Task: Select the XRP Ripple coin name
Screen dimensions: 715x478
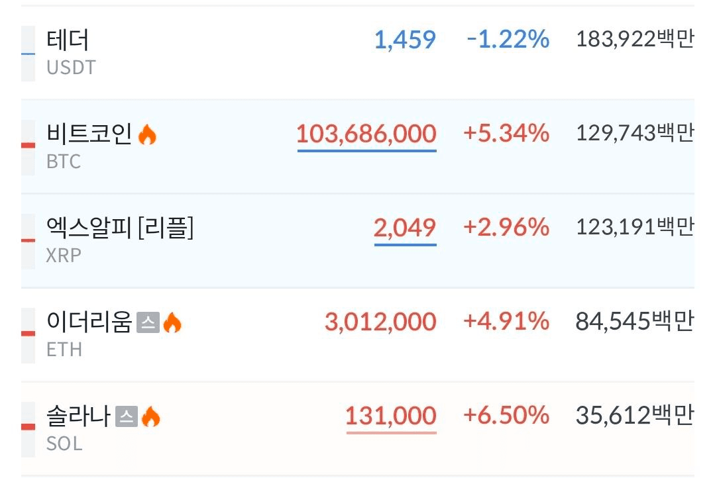Action: 120,228
